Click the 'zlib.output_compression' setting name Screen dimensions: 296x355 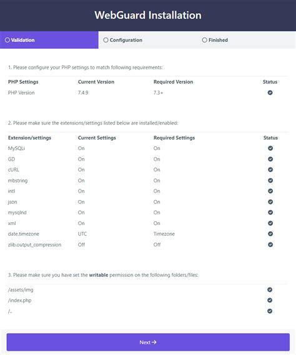(x=34, y=245)
